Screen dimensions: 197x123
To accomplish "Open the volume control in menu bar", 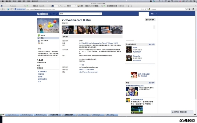I will [x=169, y=1].
